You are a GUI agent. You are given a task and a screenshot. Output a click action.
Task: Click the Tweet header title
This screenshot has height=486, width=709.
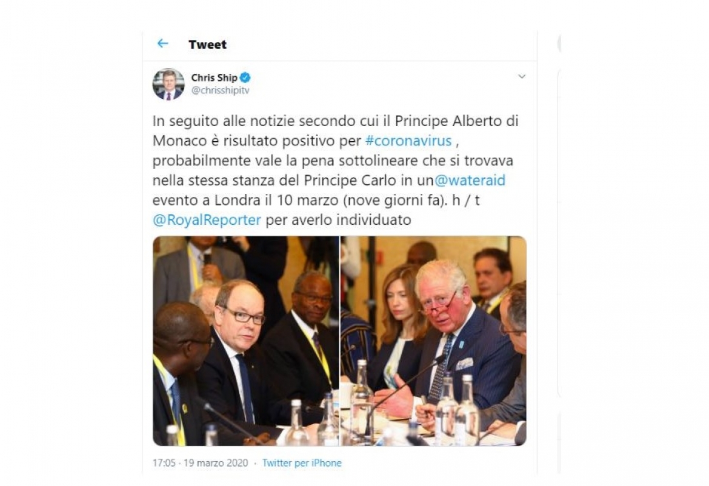click(207, 44)
